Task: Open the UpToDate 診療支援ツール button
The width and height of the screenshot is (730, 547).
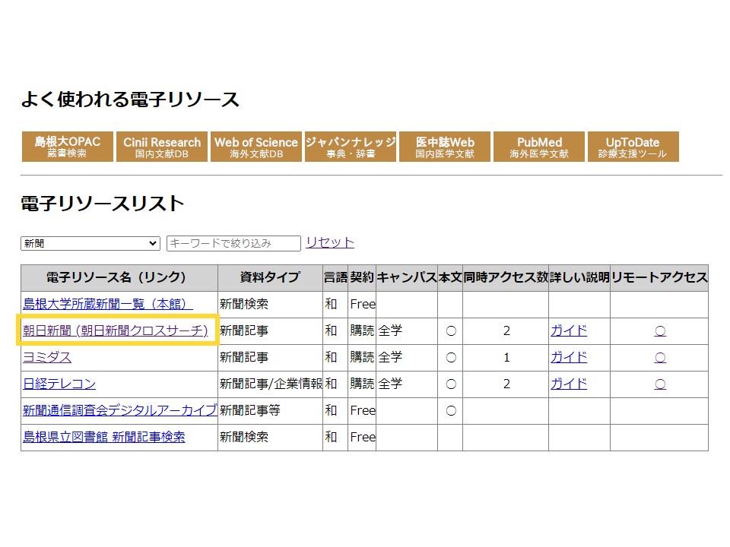Action: pyautogui.click(x=633, y=147)
